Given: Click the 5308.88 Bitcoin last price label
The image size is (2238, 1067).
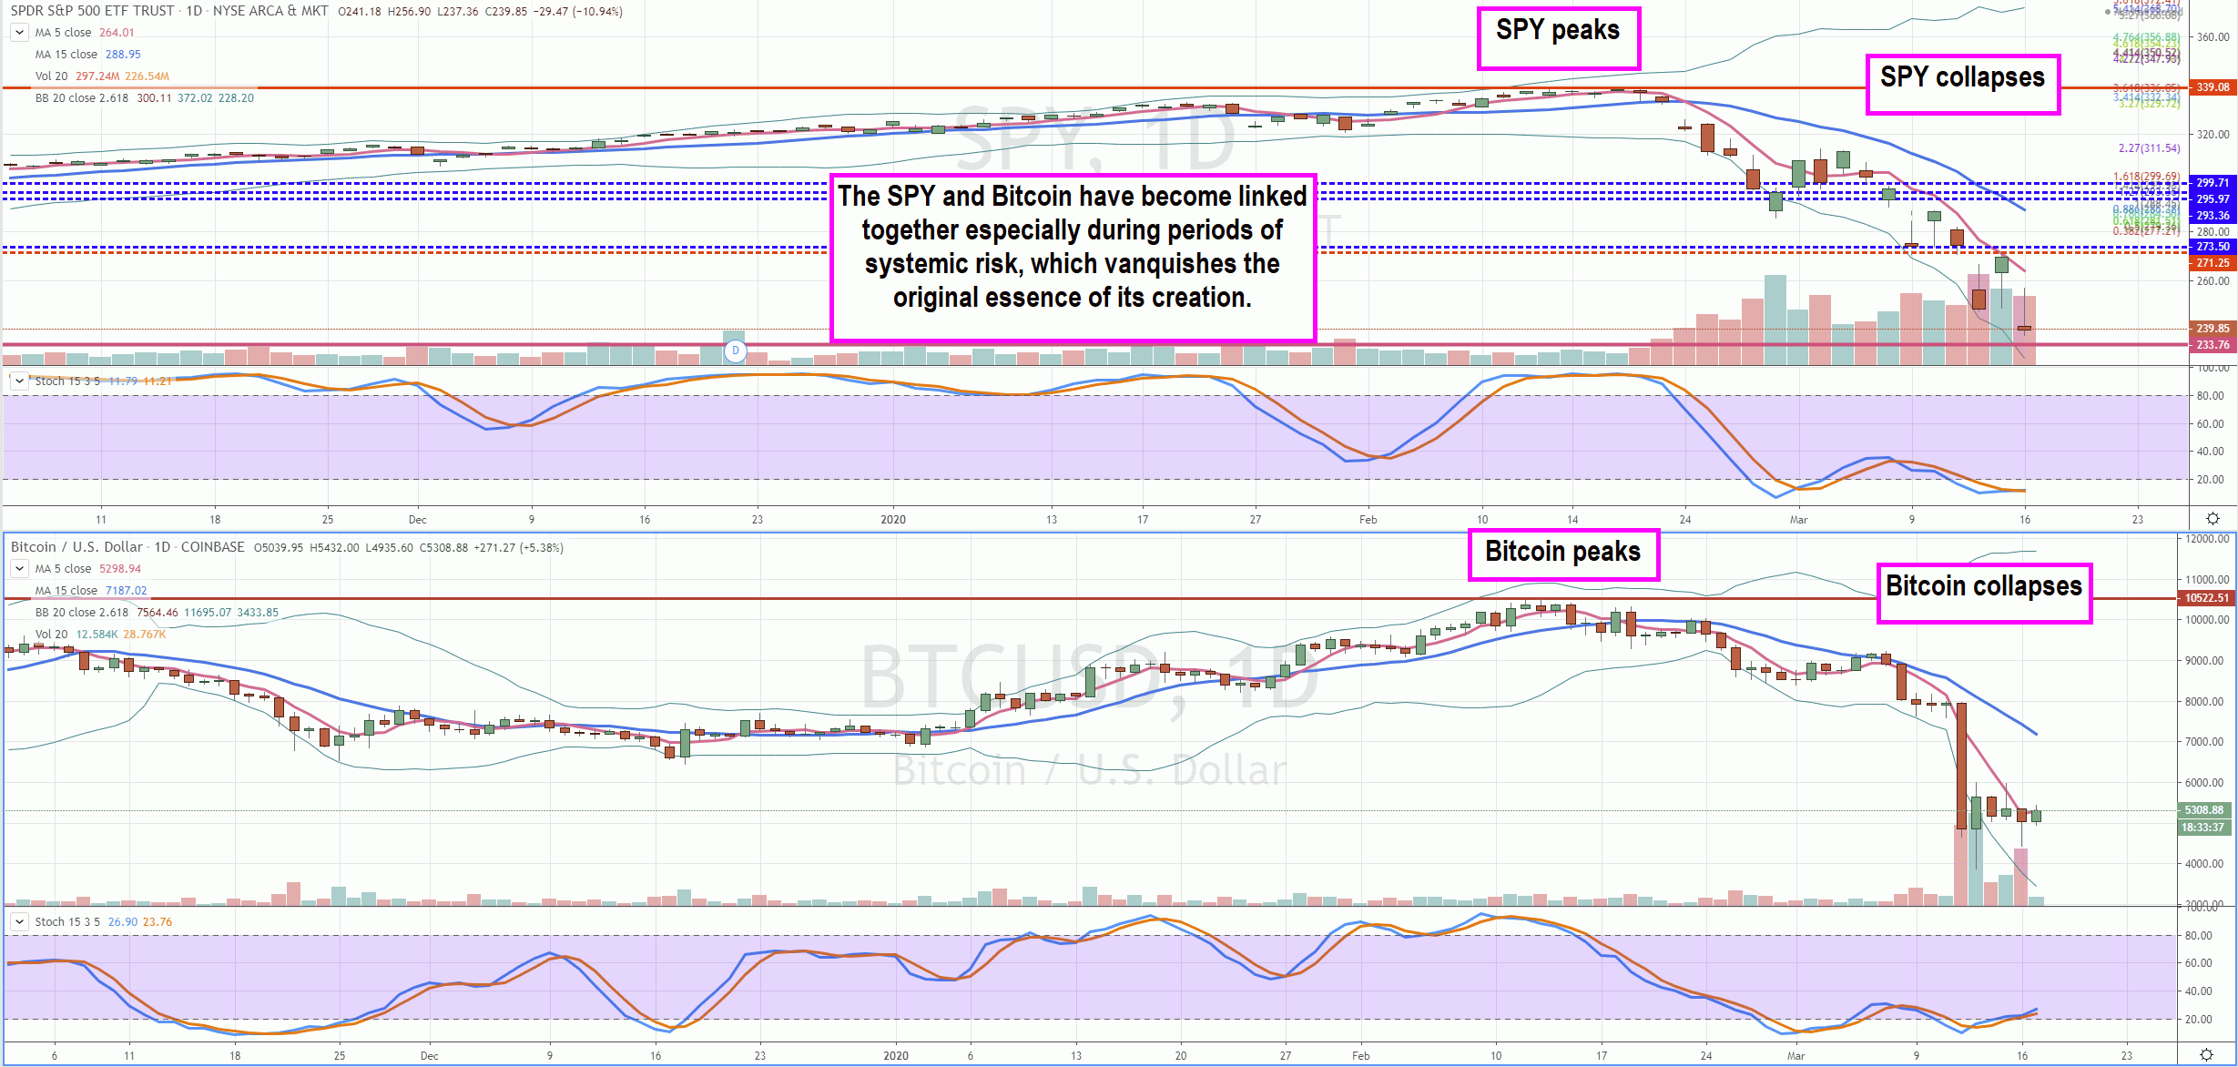Looking at the screenshot, I should pyautogui.click(x=2203, y=810).
